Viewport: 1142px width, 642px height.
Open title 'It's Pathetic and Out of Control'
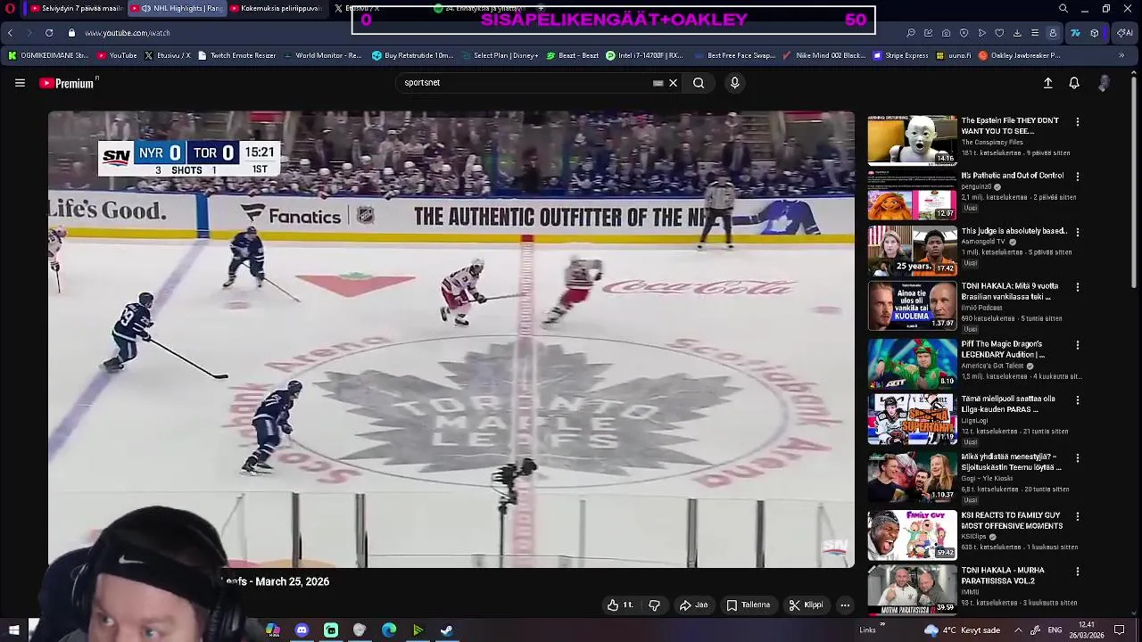tap(1013, 176)
